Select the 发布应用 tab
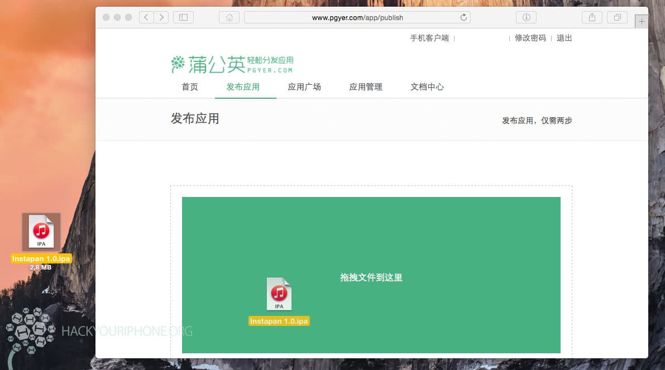665x370 pixels. [x=243, y=87]
